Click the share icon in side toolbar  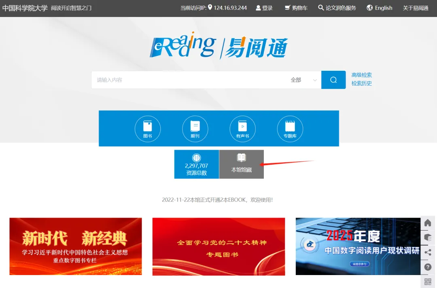point(428,252)
